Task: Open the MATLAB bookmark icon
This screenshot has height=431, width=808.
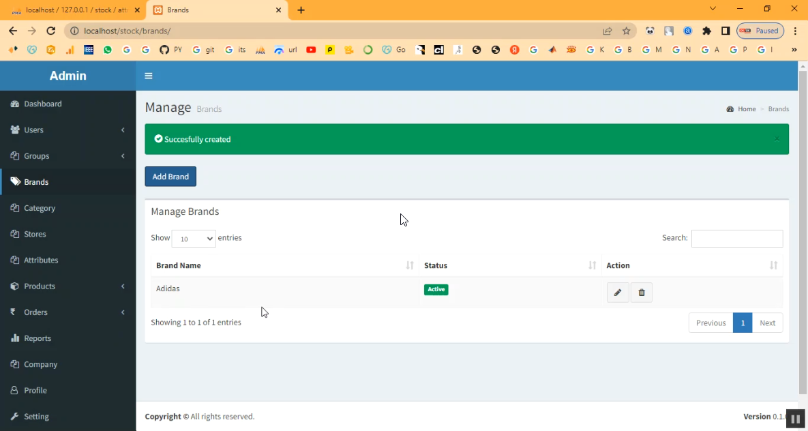Action: click(552, 50)
